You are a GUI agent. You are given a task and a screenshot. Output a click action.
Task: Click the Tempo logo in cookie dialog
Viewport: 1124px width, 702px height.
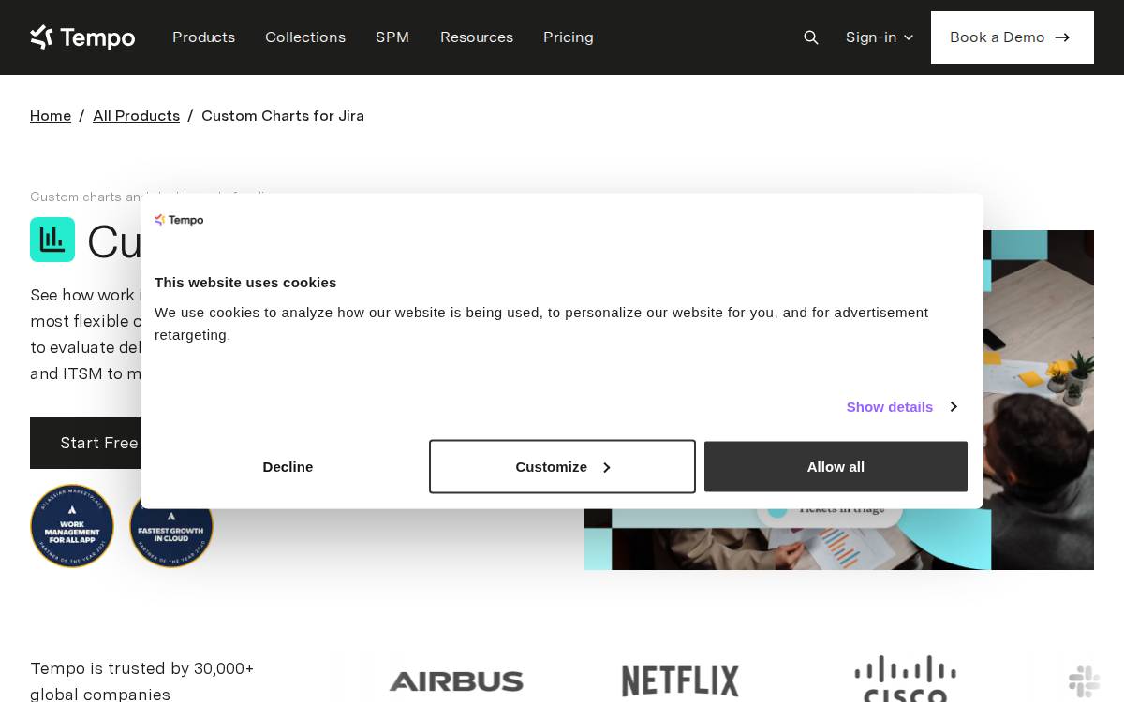click(x=179, y=220)
